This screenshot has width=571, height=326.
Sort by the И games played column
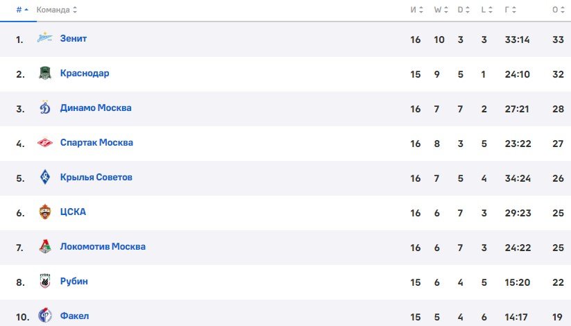[x=416, y=10]
